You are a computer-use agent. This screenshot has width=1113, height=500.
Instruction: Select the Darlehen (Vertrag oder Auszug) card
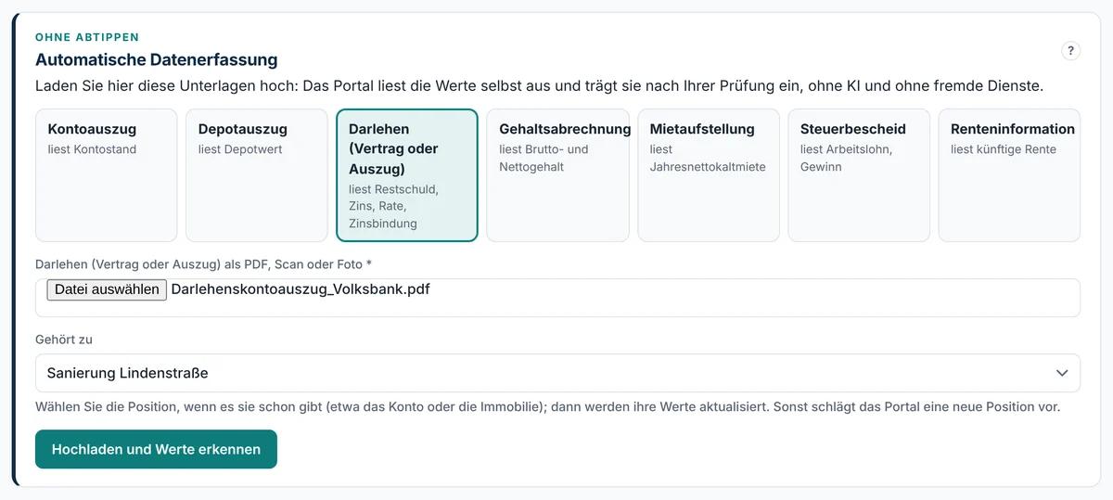(407, 175)
